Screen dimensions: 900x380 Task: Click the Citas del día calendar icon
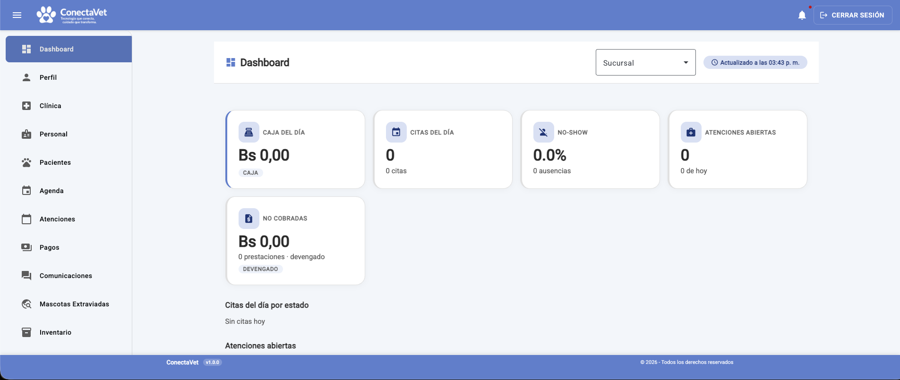pos(396,132)
